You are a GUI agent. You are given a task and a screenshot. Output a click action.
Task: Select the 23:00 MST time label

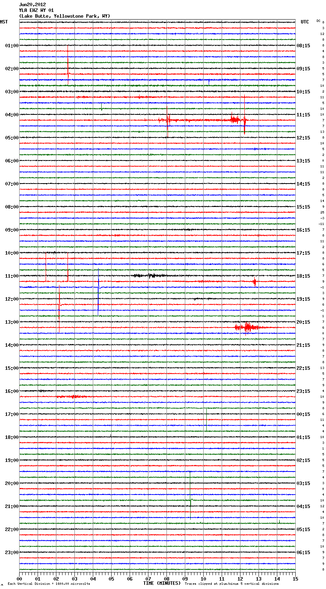click(12, 553)
